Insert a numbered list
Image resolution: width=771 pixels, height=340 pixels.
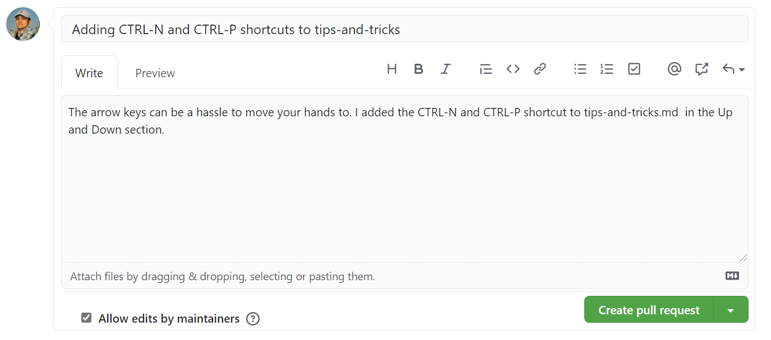[x=607, y=69]
